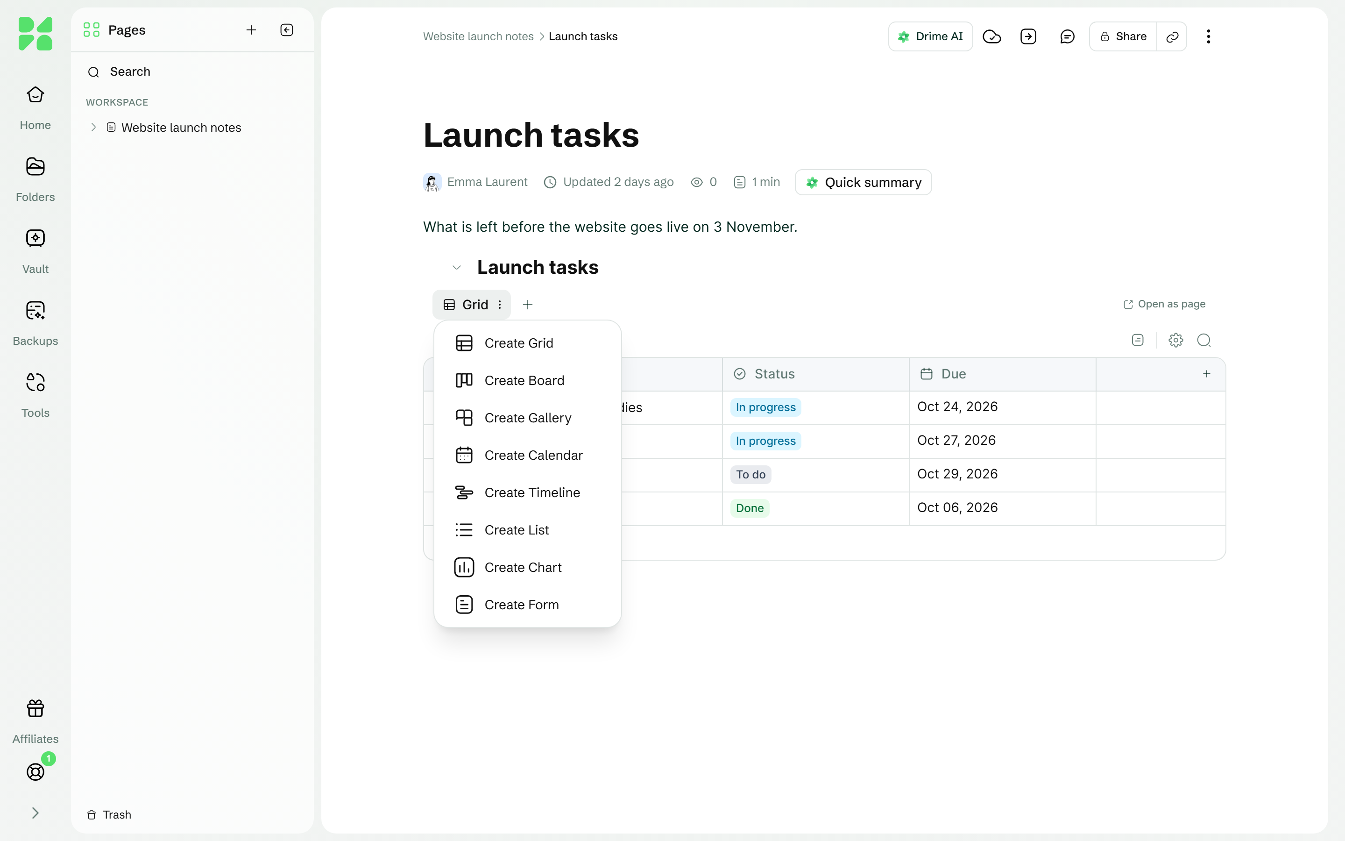
Task: Choose Create Calendar from the menu
Action: coord(527,455)
